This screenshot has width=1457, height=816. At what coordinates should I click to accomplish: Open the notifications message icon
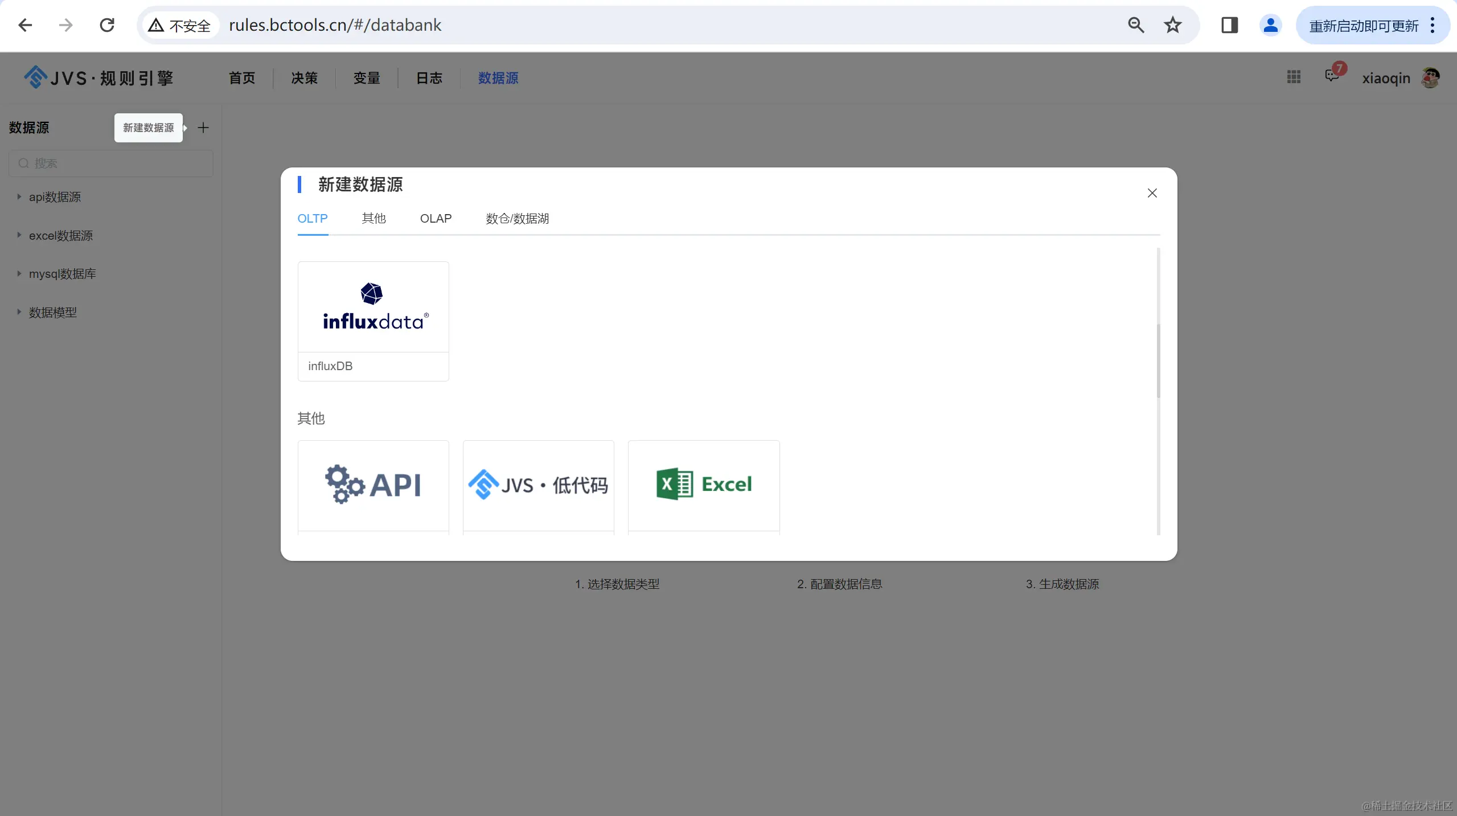pyautogui.click(x=1332, y=76)
